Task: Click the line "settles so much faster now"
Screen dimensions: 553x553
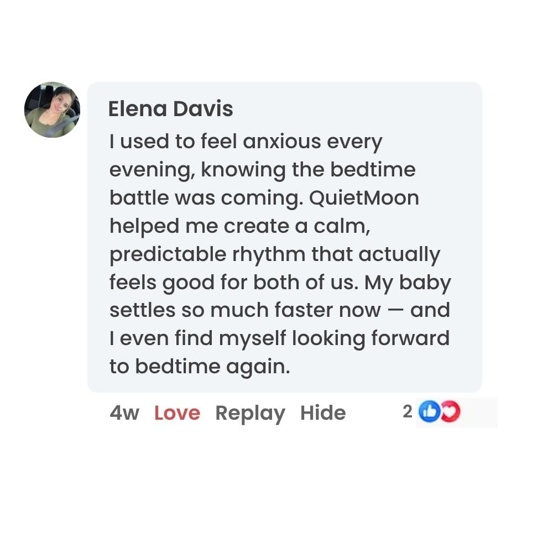Action: 245,311
